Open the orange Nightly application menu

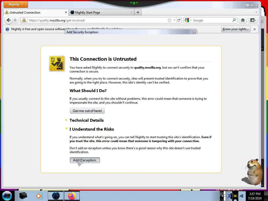pyautogui.click(x=16, y=4)
